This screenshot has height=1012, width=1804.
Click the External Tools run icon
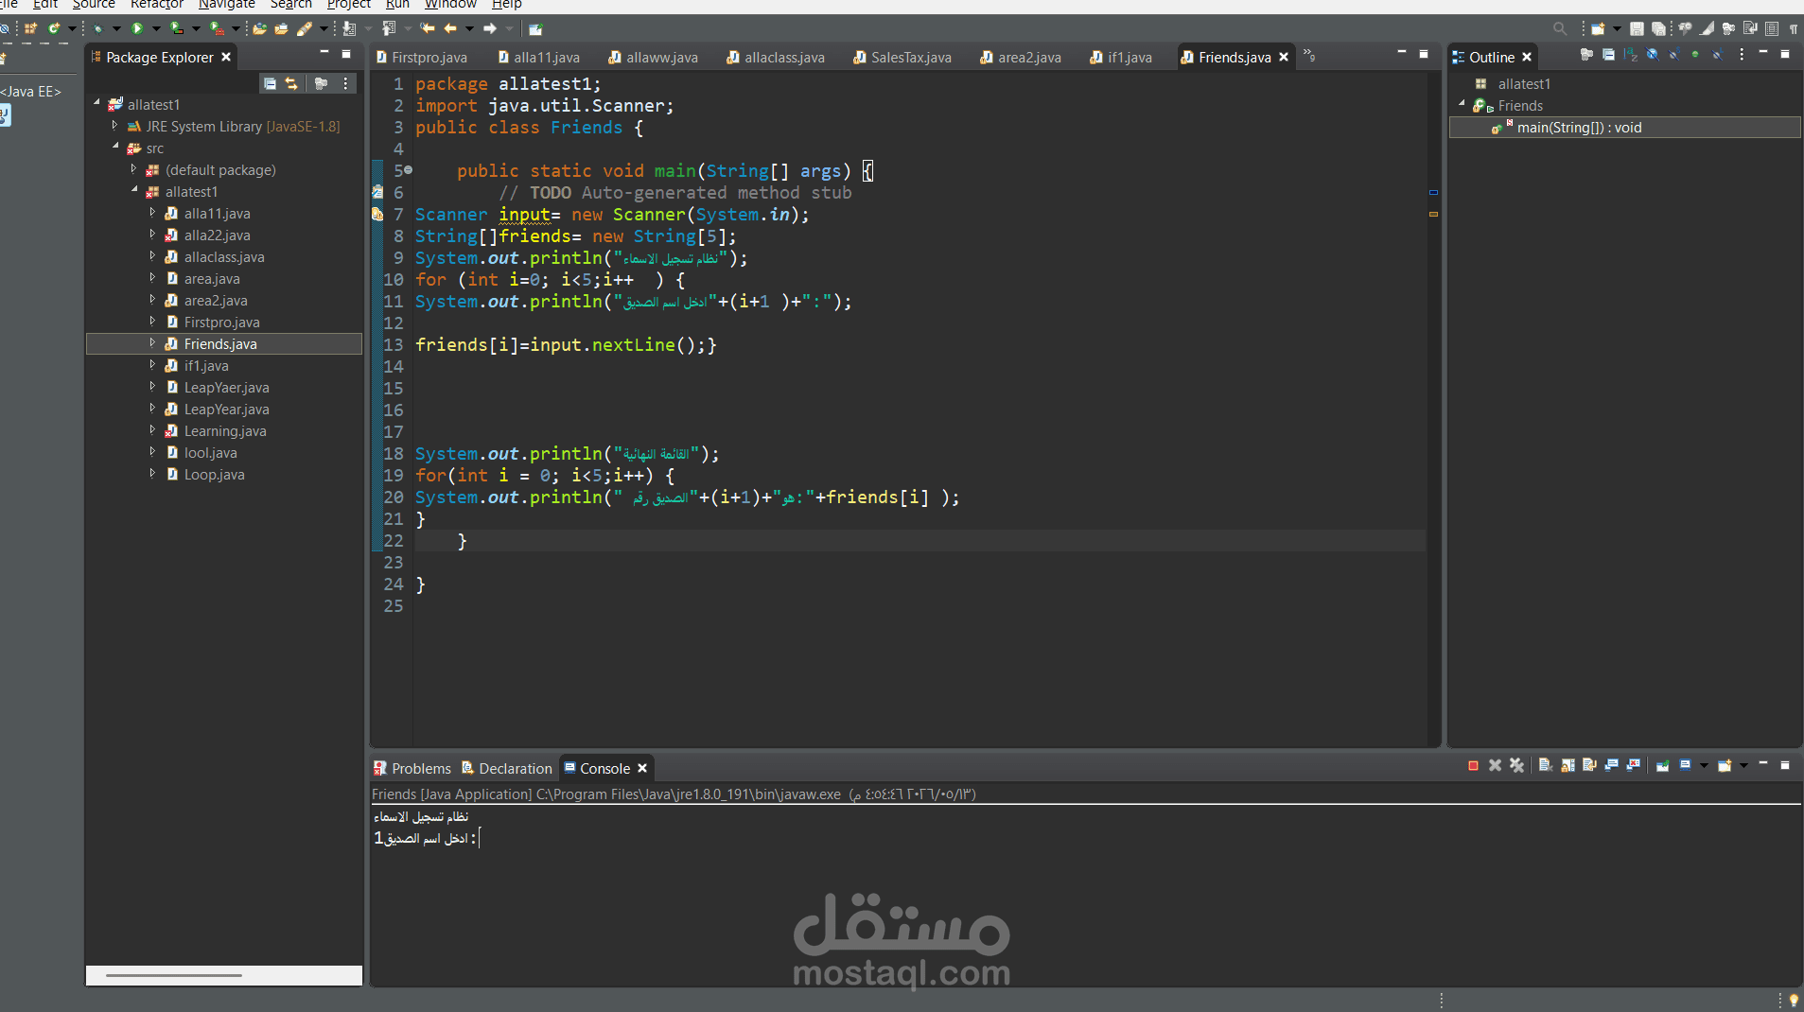(217, 28)
